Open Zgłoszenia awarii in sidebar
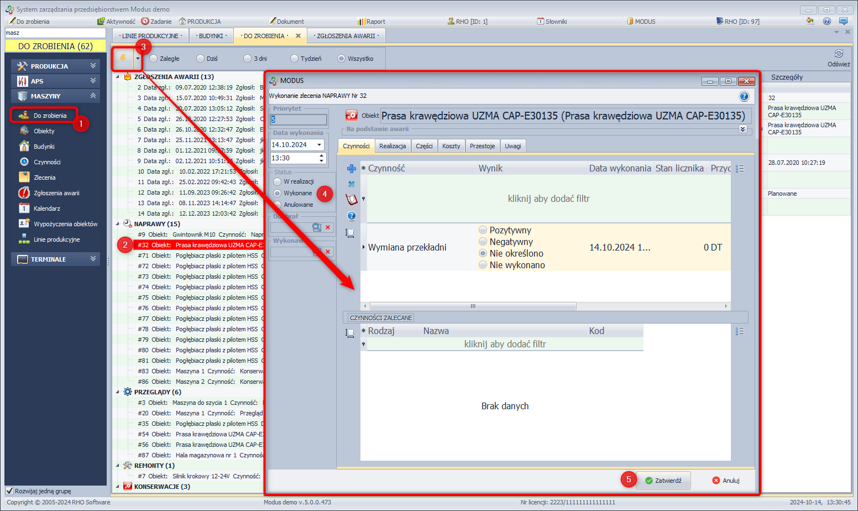This screenshot has height=511, width=858. pyautogui.click(x=56, y=193)
